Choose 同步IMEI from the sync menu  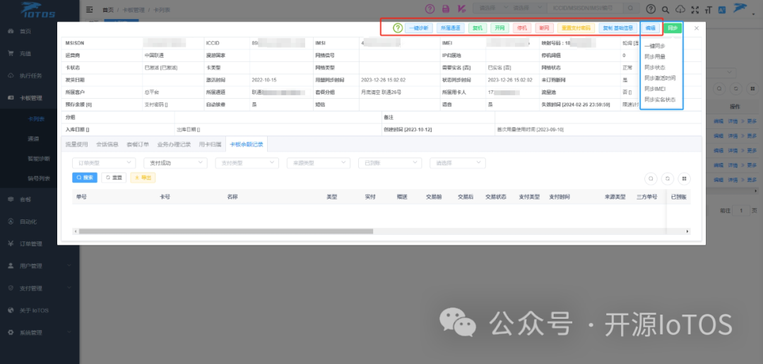654,89
